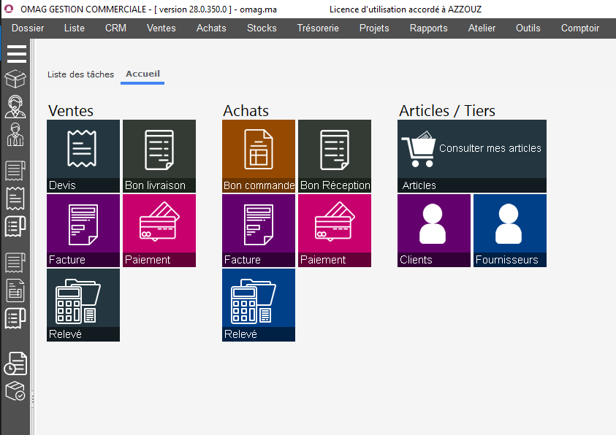
Task: Open the Trésorerie menu
Action: (318, 28)
